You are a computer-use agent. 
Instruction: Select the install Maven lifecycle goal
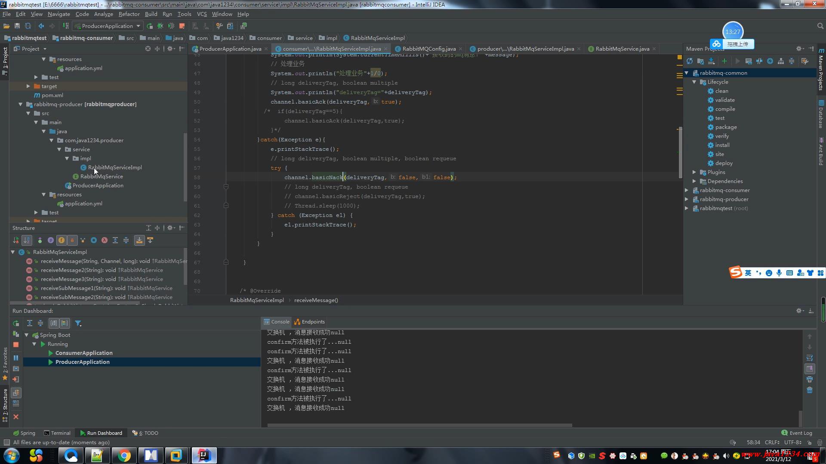pyautogui.click(x=722, y=145)
